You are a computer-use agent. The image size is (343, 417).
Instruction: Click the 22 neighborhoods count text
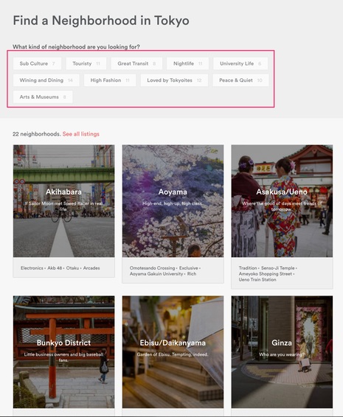tap(37, 134)
